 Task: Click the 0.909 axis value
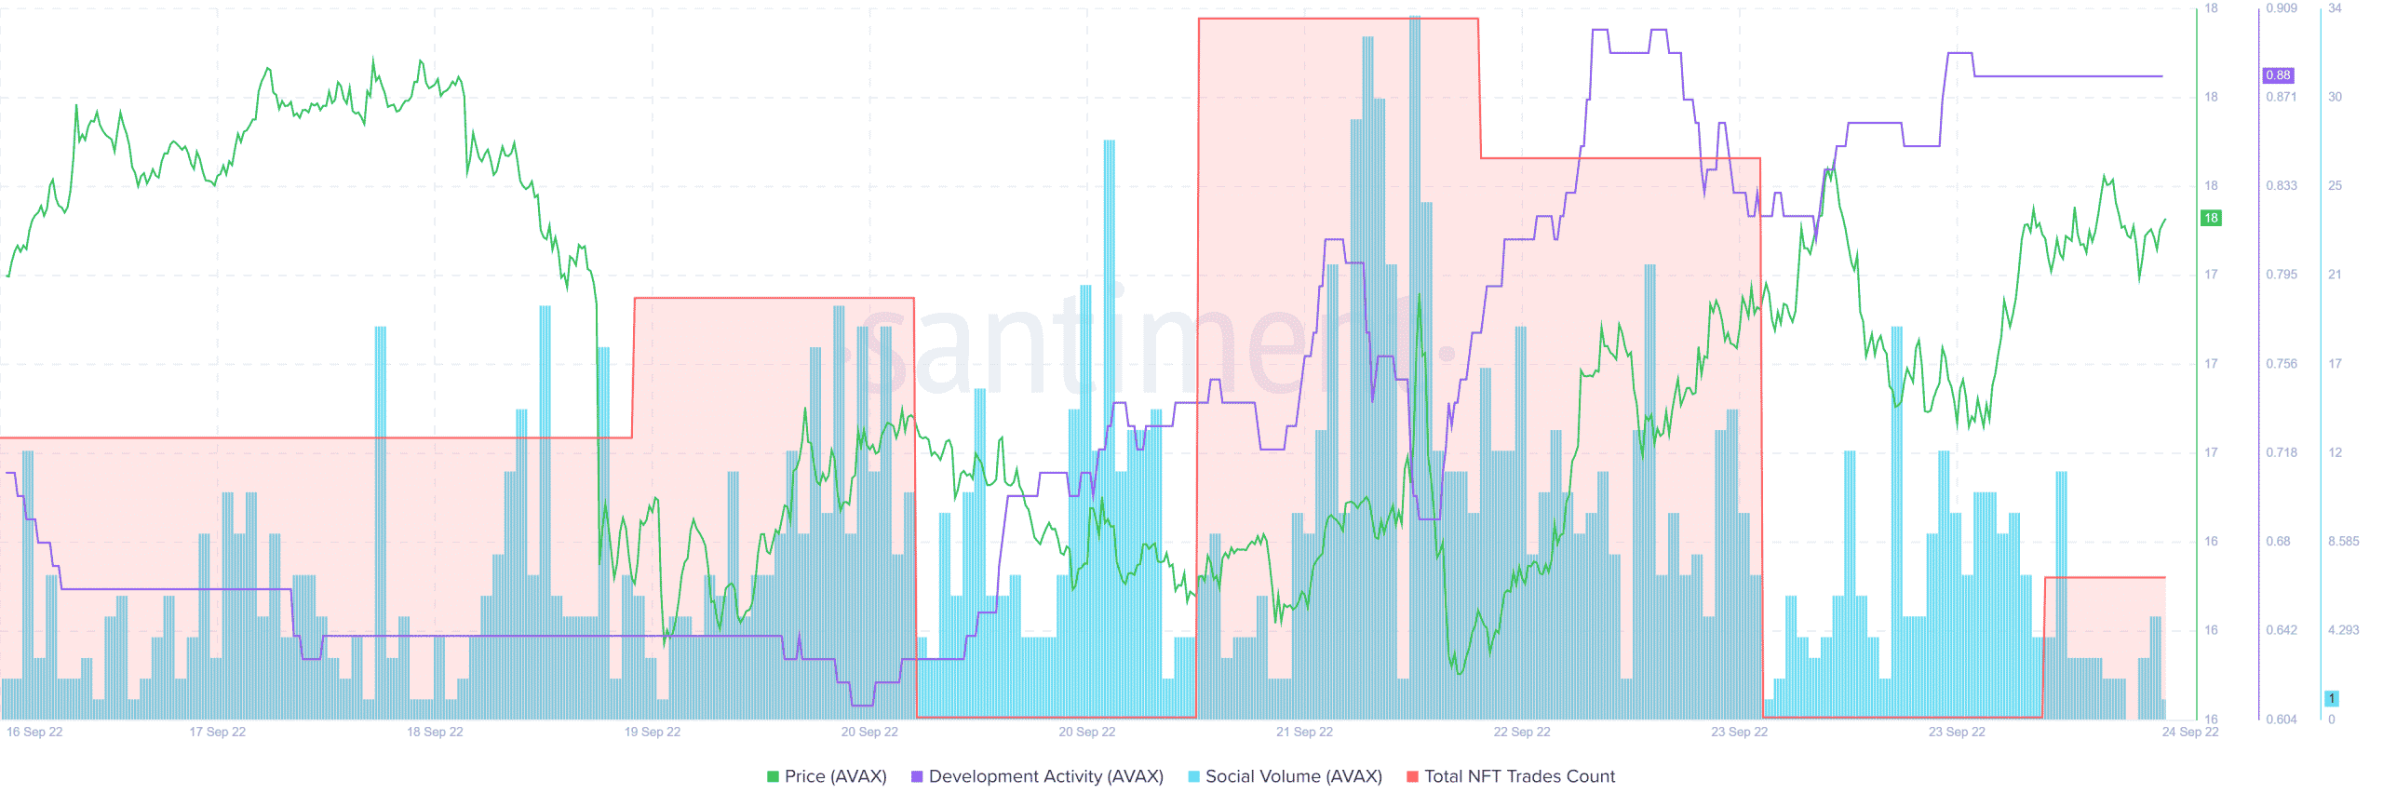(x=2282, y=8)
